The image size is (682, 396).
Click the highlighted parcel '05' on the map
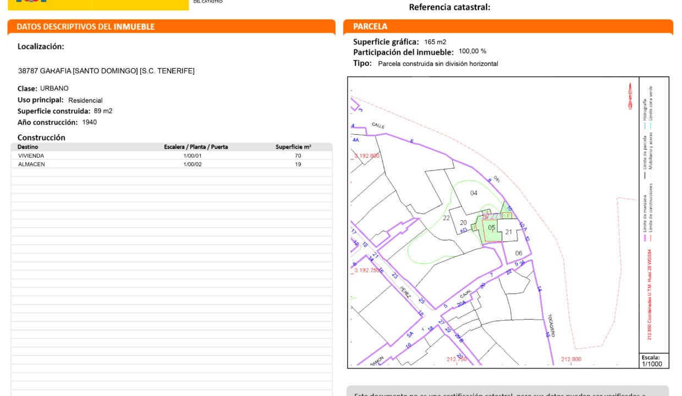coord(492,228)
